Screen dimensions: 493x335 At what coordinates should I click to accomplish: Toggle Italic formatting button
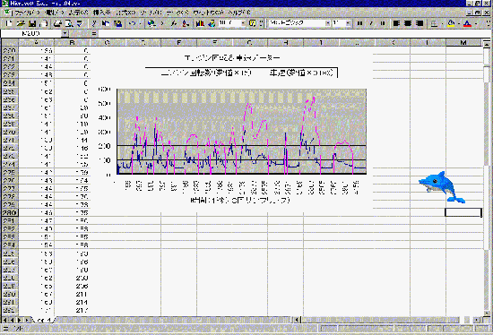371,23
